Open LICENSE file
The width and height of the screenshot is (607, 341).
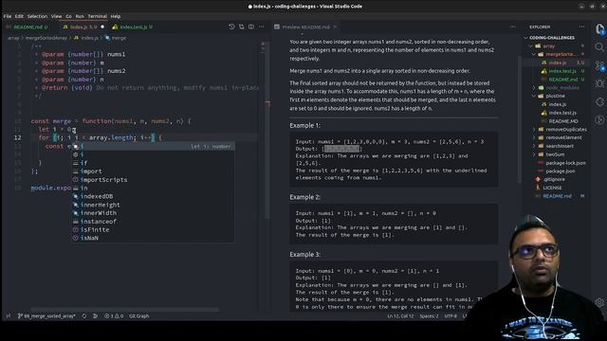[x=552, y=188]
